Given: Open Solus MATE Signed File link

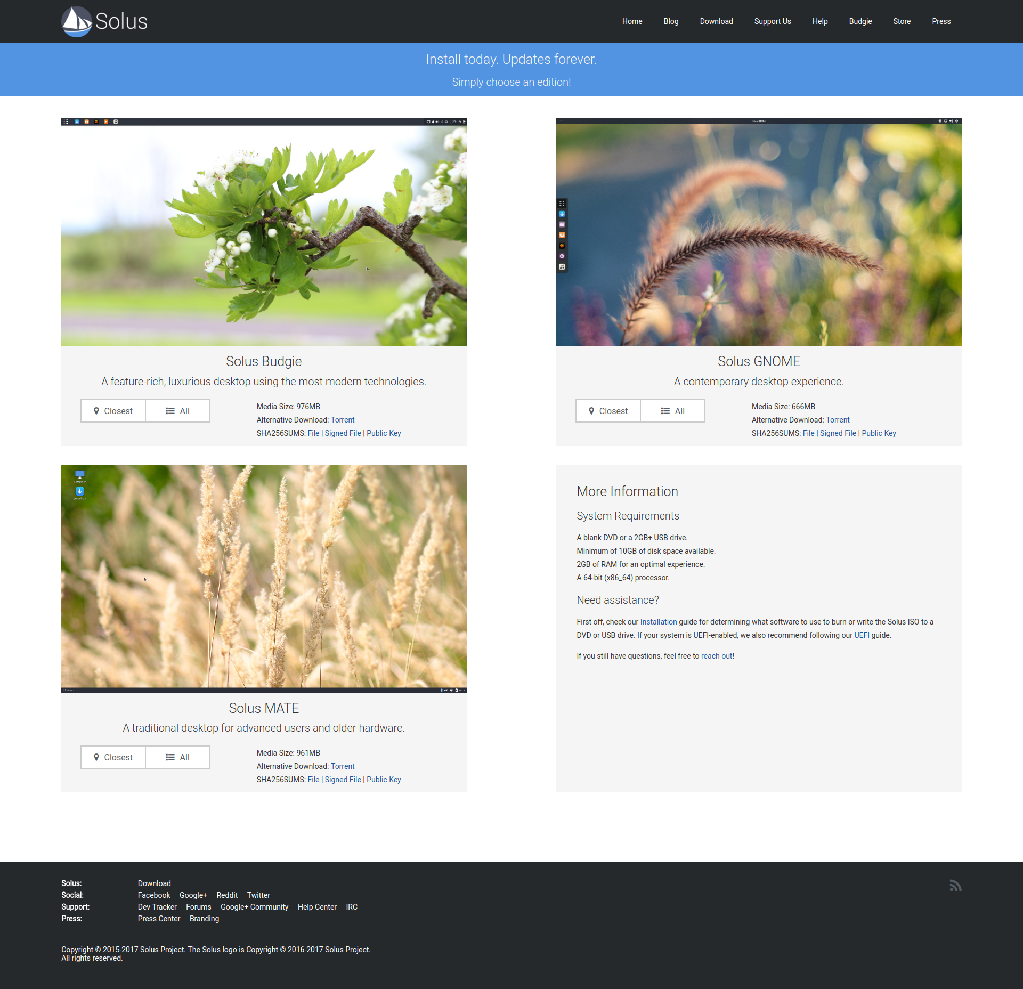Looking at the screenshot, I should click(x=343, y=780).
